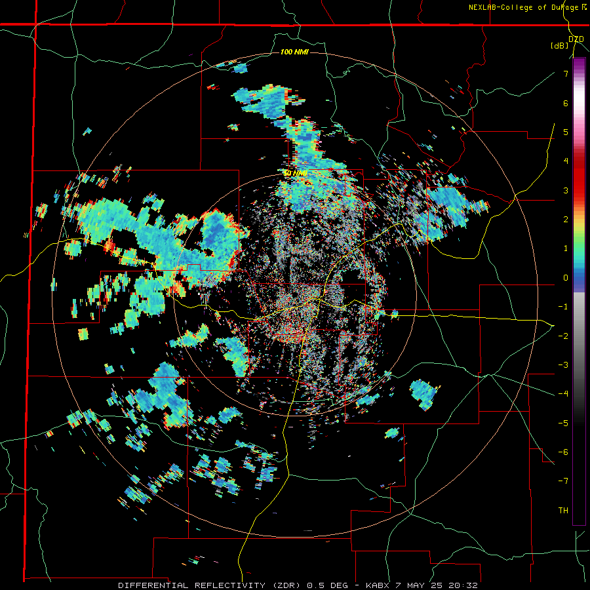
Task: Click the -4 value on the color scale
Action: pyautogui.click(x=563, y=394)
